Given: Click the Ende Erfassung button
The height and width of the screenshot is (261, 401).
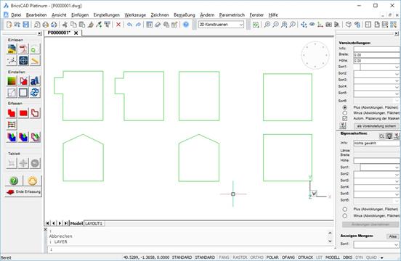Looking at the screenshot, I should pyautogui.click(x=23, y=192).
